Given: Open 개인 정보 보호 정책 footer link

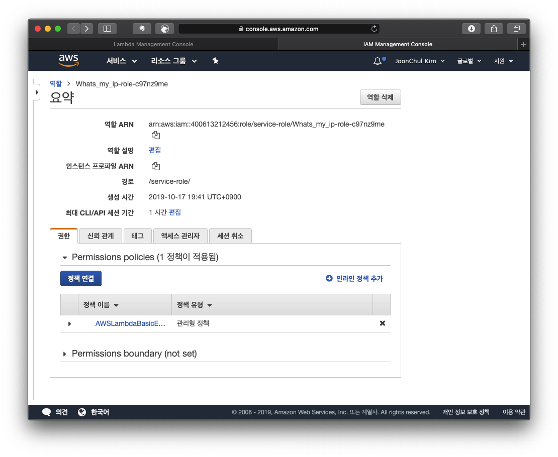Looking at the screenshot, I should 466,412.
